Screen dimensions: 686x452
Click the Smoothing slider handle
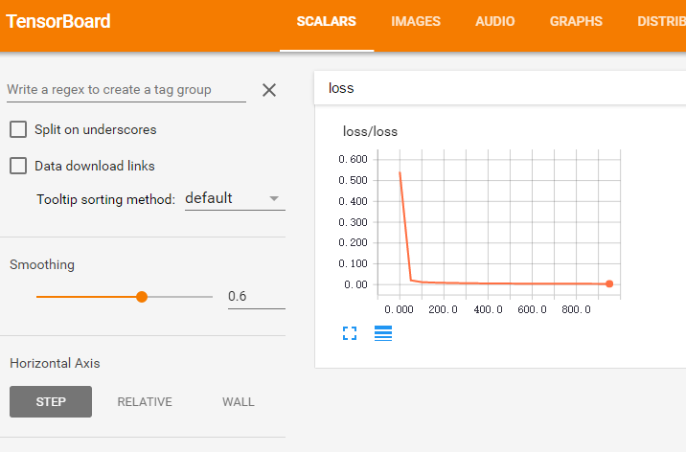pos(142,297)
